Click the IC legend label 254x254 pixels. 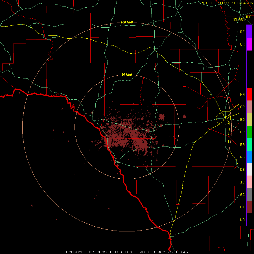point(242,182)
